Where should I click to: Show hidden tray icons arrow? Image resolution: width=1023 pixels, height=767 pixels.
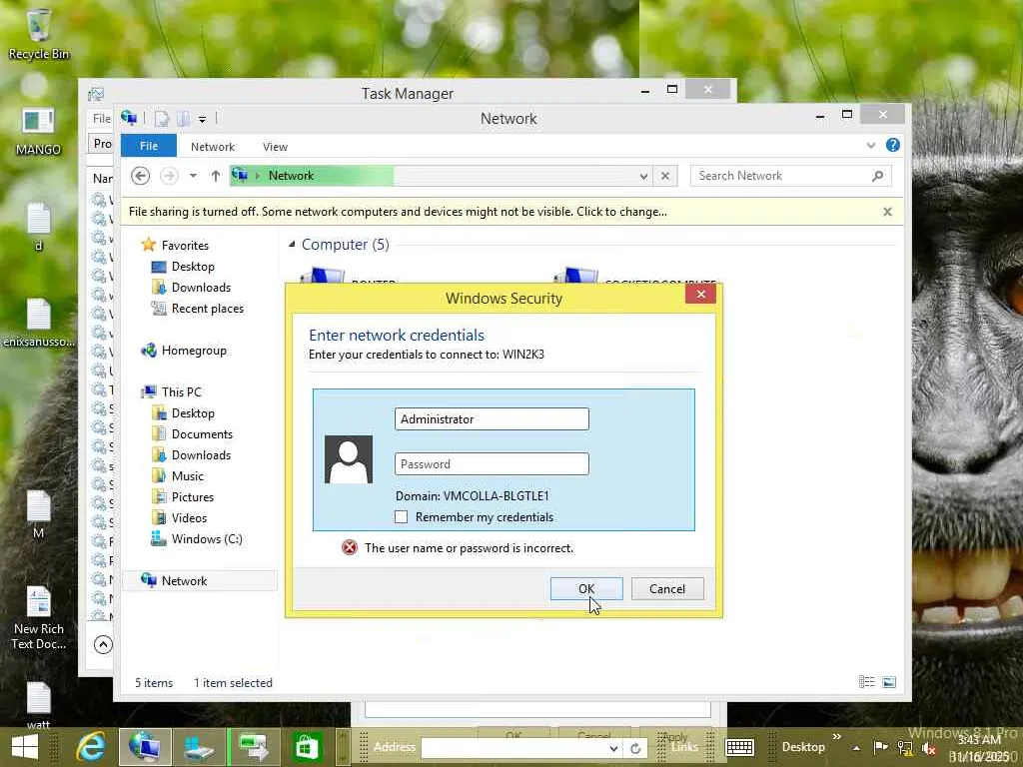pos(856,748)
